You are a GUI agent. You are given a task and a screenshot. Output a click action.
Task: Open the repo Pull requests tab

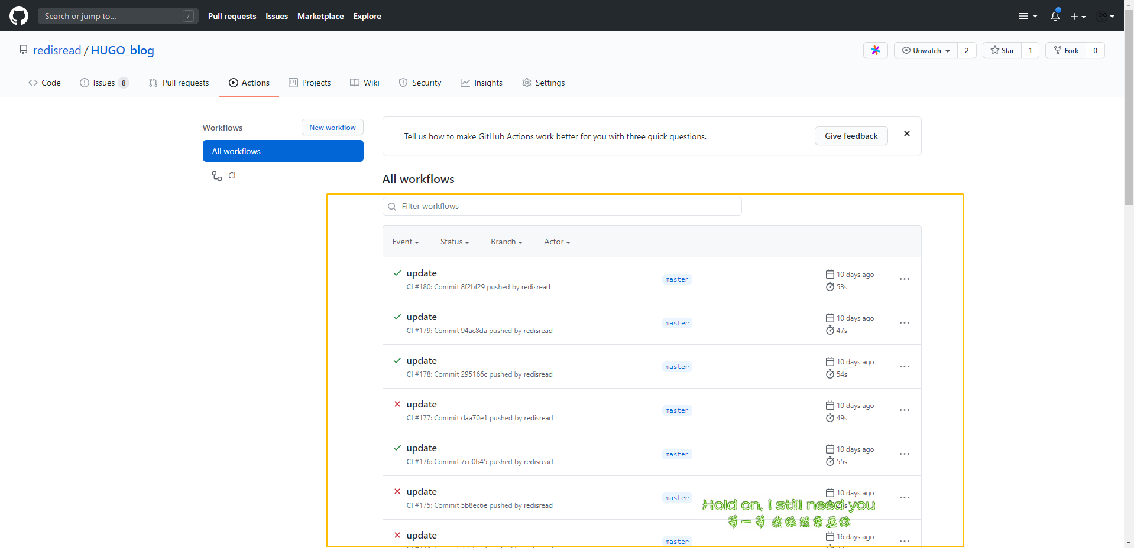click(179, 83)
